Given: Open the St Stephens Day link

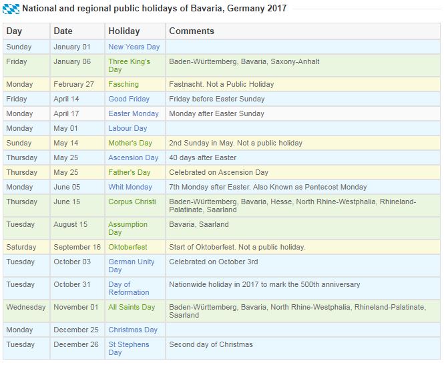Looking at the screenshot, I should pos(129,348).
